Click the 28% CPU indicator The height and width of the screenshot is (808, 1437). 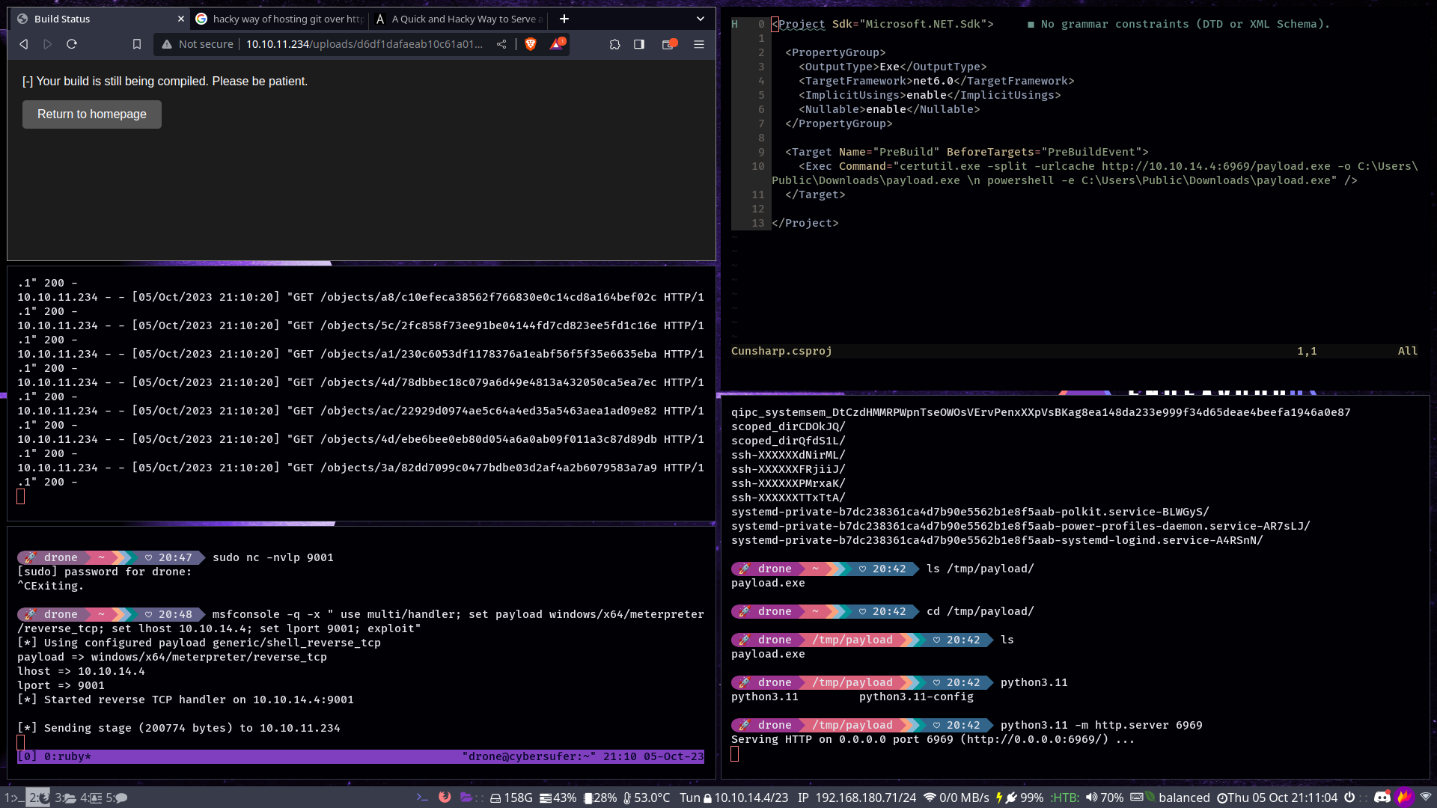coord(600,798)
